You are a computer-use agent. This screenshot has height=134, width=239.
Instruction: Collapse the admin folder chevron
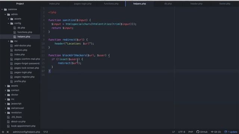[5, 14]
